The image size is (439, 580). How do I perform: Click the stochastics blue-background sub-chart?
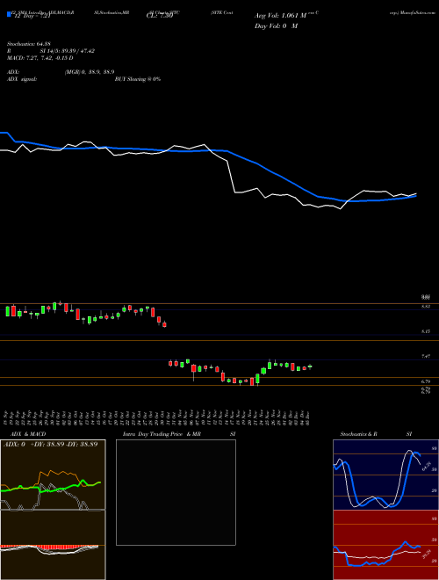click(385, 475)
